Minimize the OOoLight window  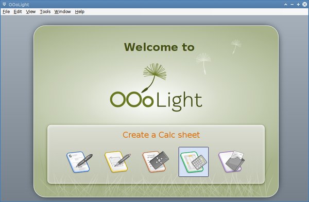click(292, 4)
